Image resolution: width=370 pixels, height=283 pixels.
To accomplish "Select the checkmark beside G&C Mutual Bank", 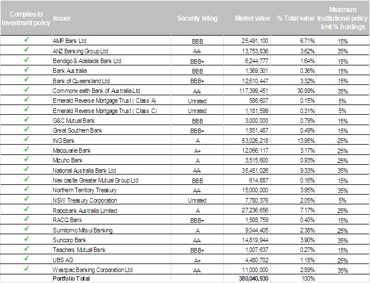I will [26, 119].
